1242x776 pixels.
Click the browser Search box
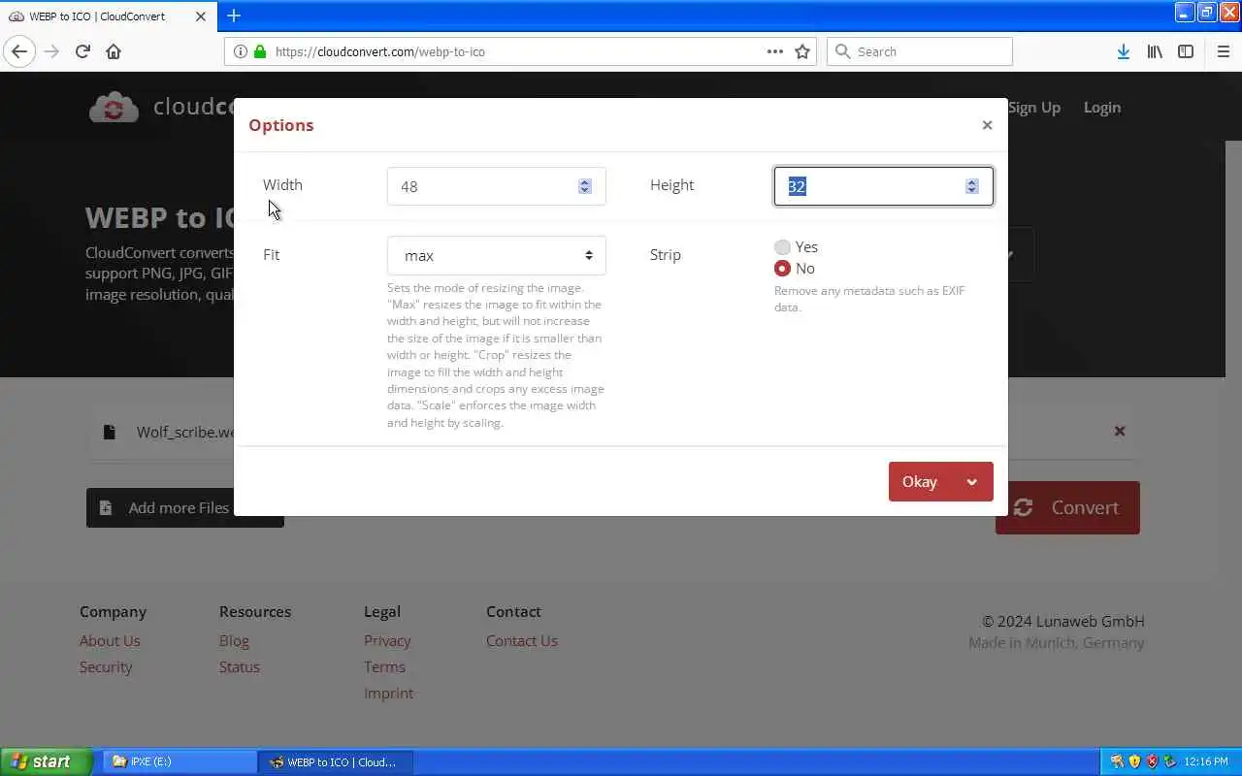920,51
